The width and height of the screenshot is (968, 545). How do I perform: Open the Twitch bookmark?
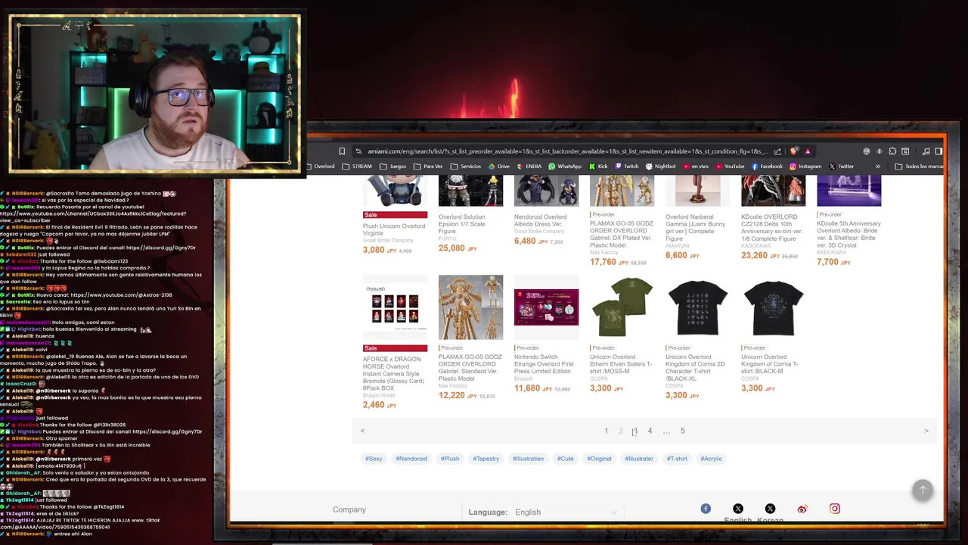point(627,167)
